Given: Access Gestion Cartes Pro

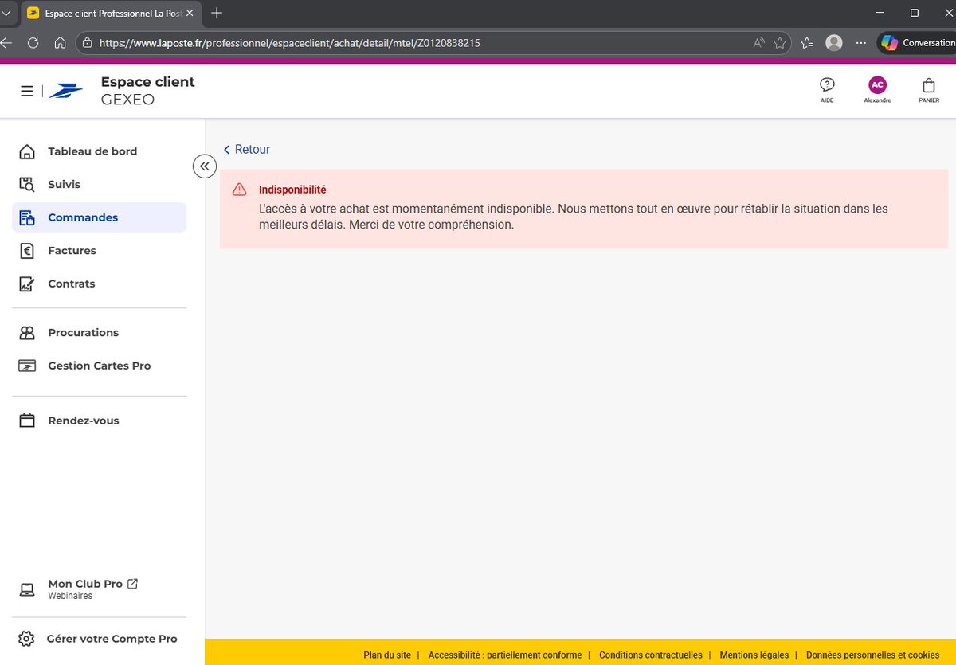Looking at the screenshot, I should [99, 366].
